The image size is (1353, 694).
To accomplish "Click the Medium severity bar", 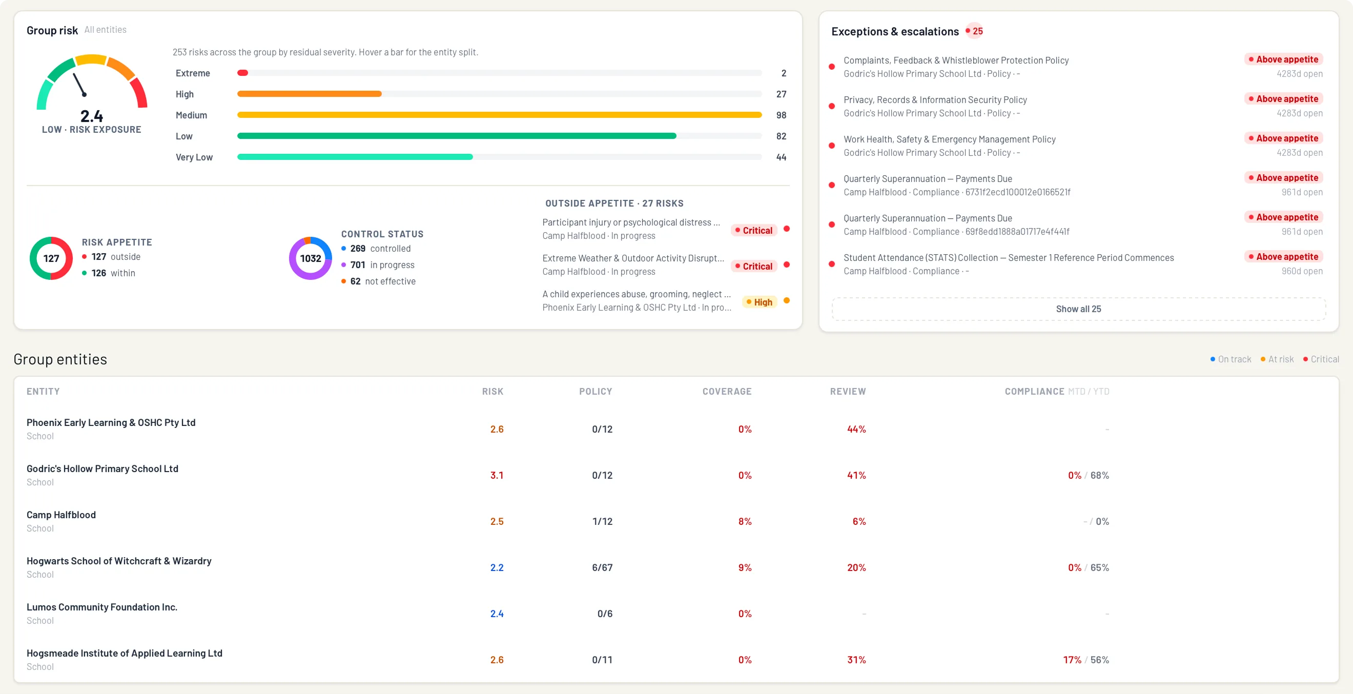I will coord(499,115).
